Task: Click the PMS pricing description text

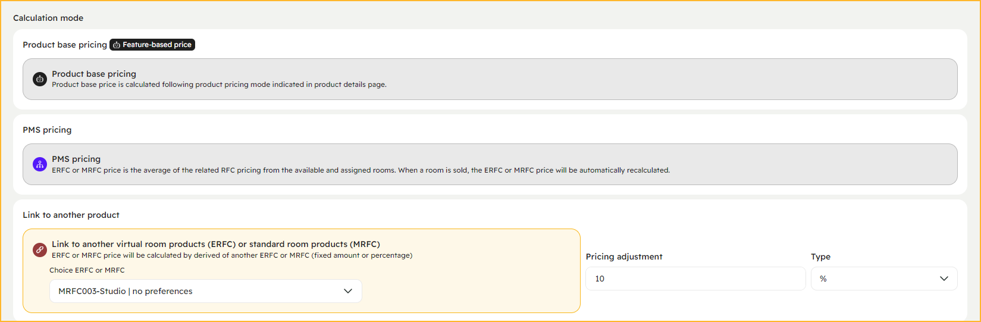Action: pos(361,170)
